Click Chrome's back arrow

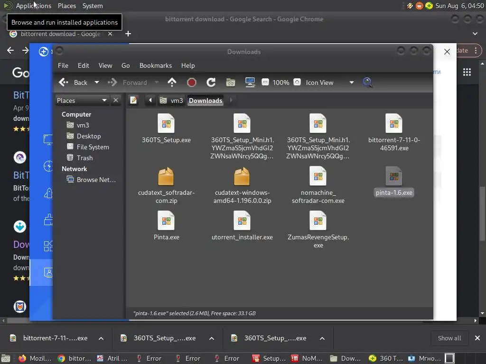[10, 50]
